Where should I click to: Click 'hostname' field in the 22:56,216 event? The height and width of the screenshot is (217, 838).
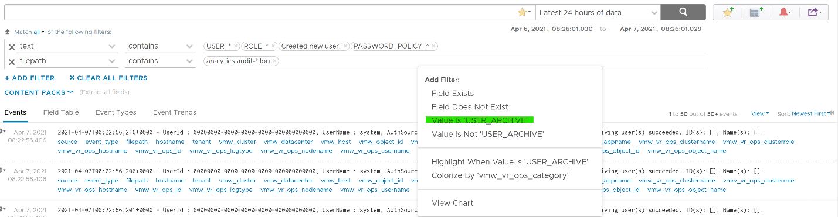[x=169, y=142]
